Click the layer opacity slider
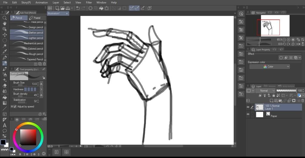The image size is (305, 158). pyautogui.click(x=287, y=90)
